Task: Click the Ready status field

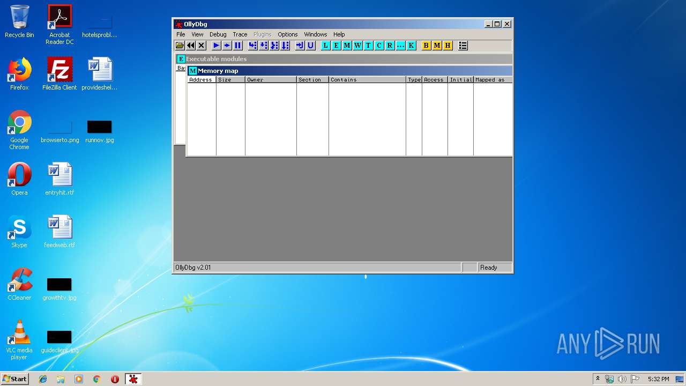Action: coord(495,268)
